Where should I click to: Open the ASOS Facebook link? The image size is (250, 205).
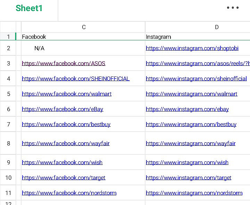[x=64, y=63]
